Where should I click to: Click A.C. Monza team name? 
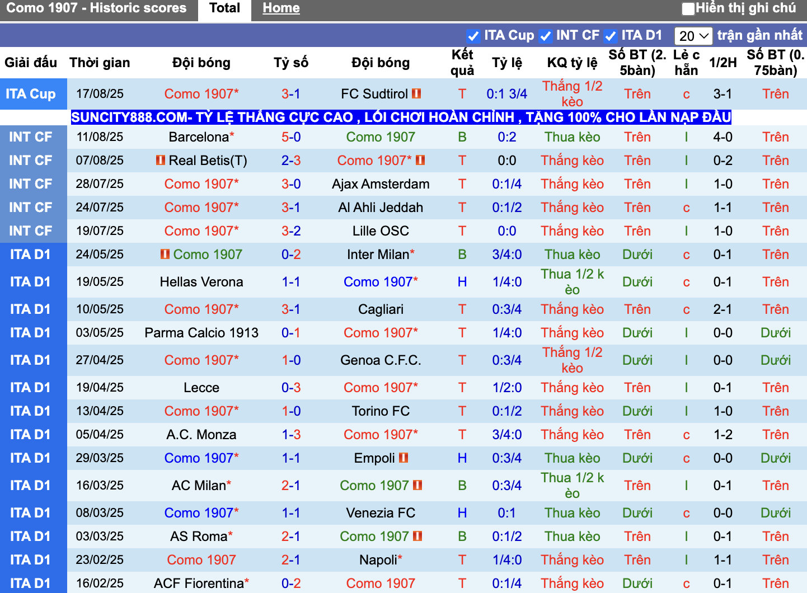pos(201,435)
